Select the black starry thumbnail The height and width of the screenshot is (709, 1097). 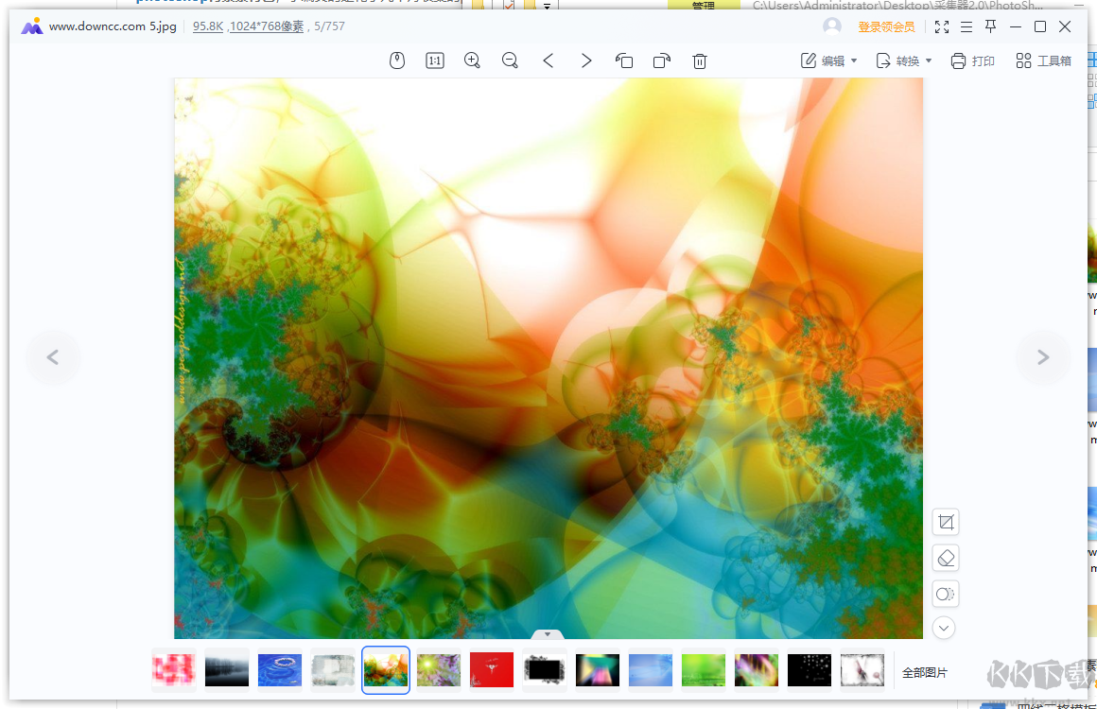click(x=810, y=670)
